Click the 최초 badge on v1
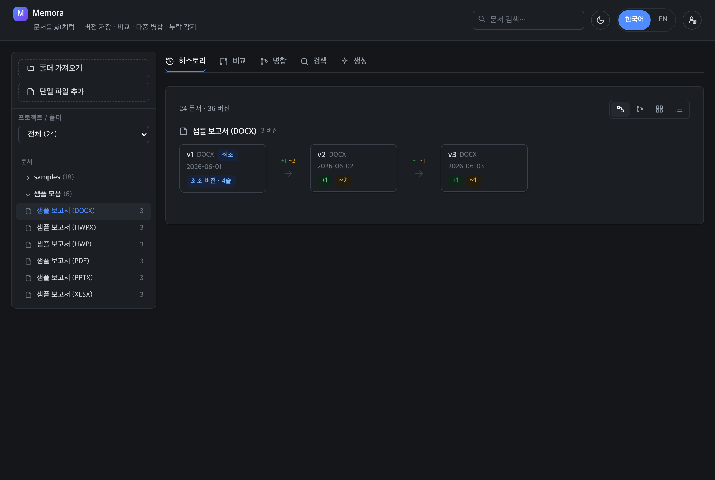The image size is (715, 480). point(228,155)
